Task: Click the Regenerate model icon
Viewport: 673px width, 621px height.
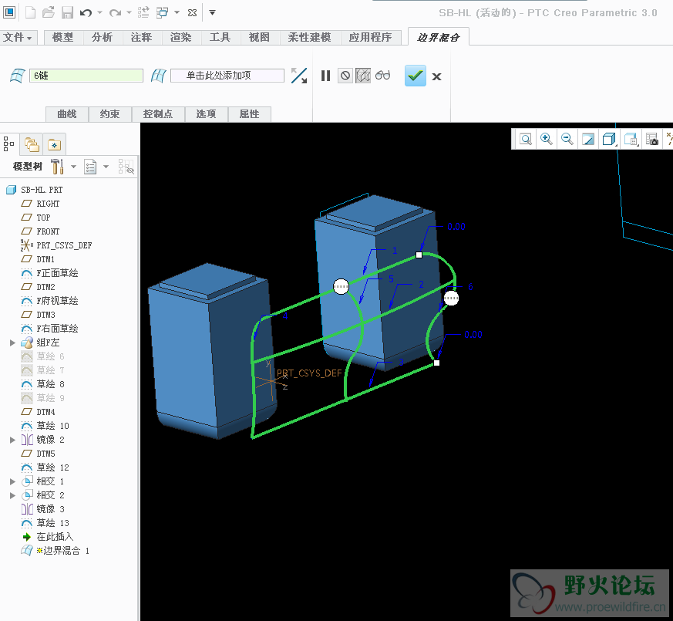Action: tap(143, 12)
